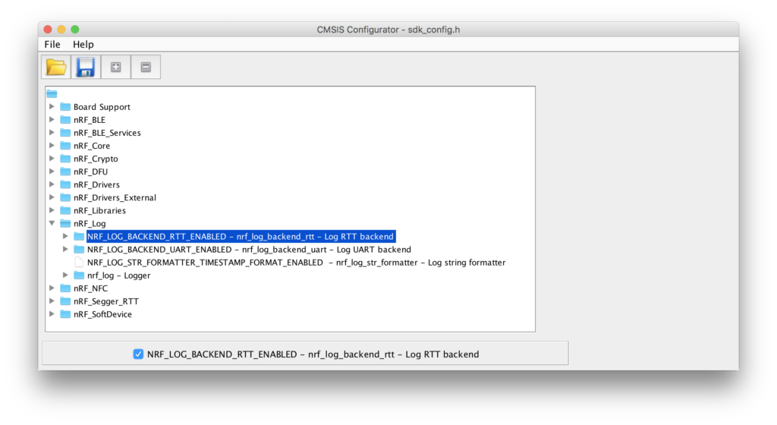The width and height of the screenshot is (777, 425).
Task: Click folder icon beside NRF_LOG_BACKEND_UART_ENABLED
Action: click(79, 249)
